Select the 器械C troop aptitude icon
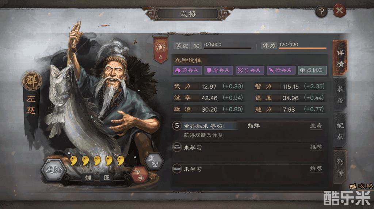Image resolution: width=374 pixels, height=209 pixels. coord(312,70)
